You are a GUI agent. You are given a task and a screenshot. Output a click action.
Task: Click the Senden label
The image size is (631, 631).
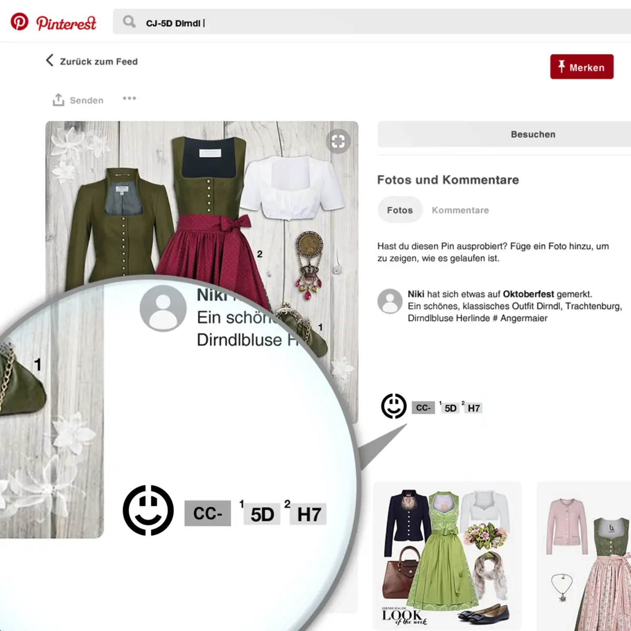(87, 100)
